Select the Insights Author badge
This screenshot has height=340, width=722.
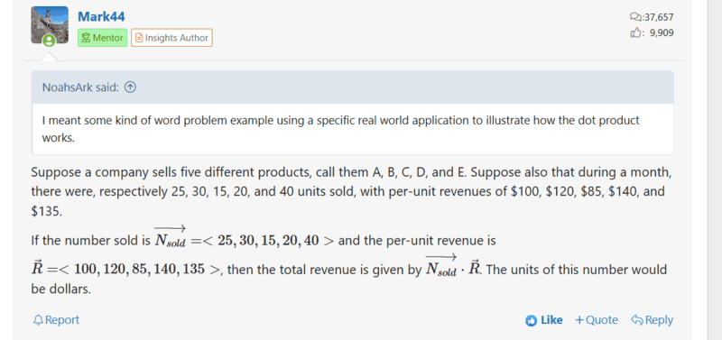pos(171,38)
